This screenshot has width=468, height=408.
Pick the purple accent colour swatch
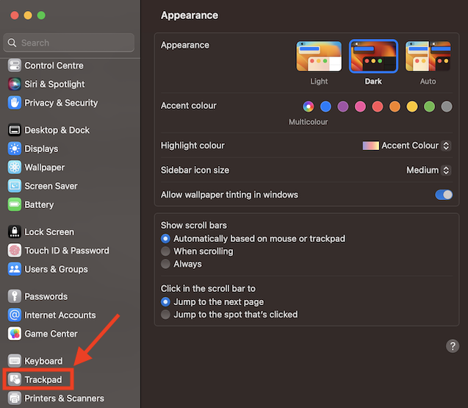[x=343, y=107]
